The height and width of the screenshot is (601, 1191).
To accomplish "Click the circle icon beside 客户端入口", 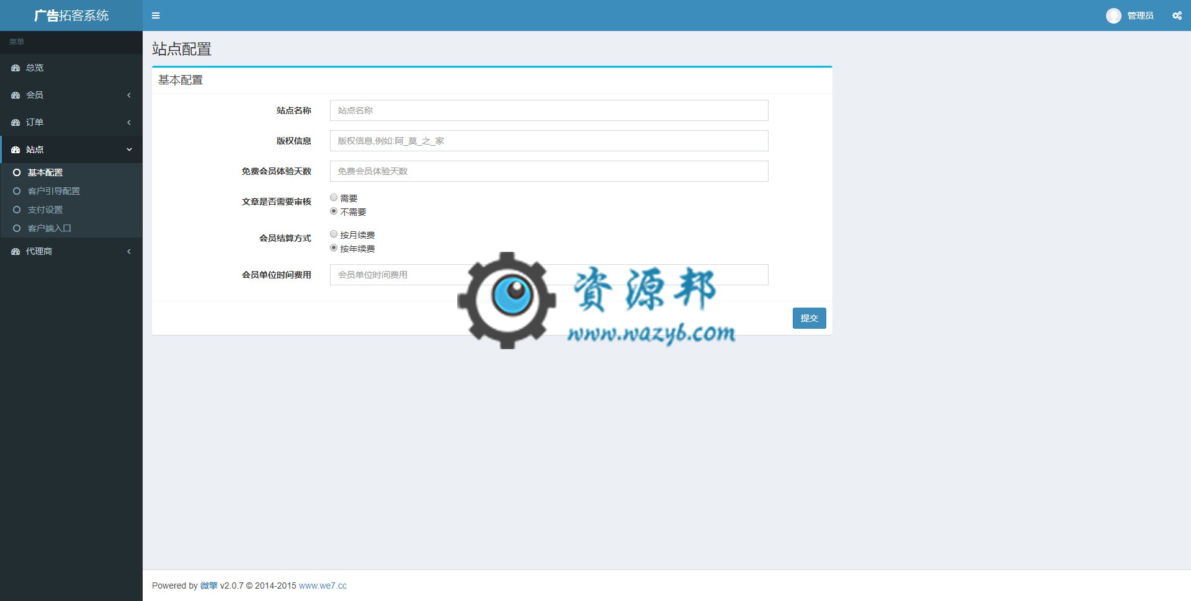I will pyautogui.click(x=17, y=228).
